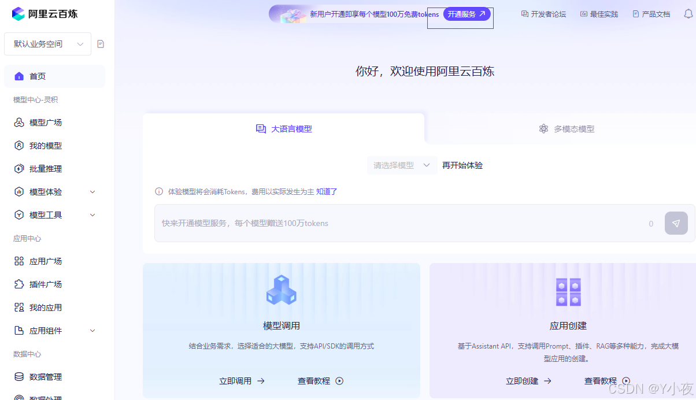Switch to the 多模态模型 tab
This screenshot has height=400, width=696.
click(567, 129)
